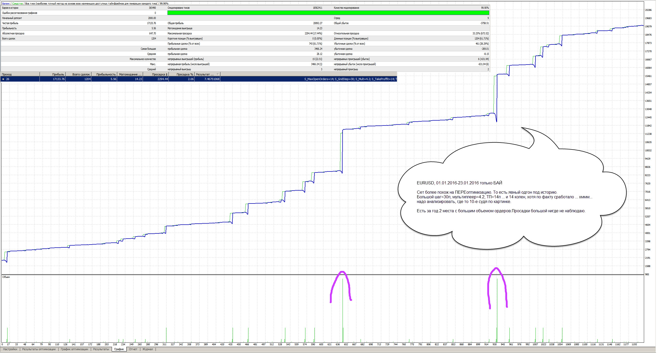Image resolution: width=657 pixels, height=353 pixels.
Task: Click the Общая прибыль value 20892.27
Action: point(318,23)
